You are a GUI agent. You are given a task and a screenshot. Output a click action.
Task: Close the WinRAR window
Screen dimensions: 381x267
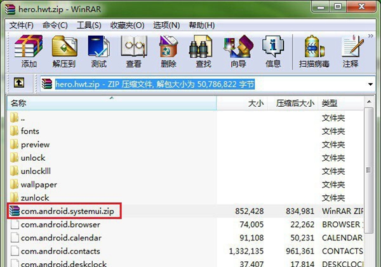(361, 7)
